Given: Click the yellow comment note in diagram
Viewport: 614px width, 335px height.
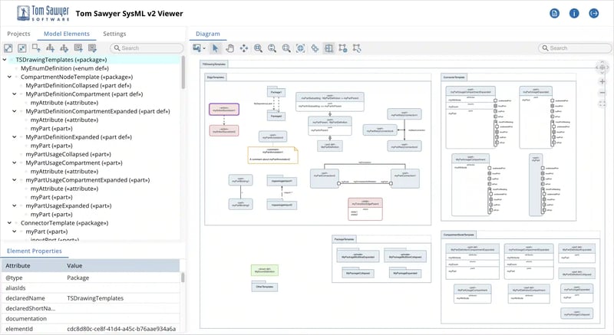Looking at the screenshot, I should pos(272,155).
